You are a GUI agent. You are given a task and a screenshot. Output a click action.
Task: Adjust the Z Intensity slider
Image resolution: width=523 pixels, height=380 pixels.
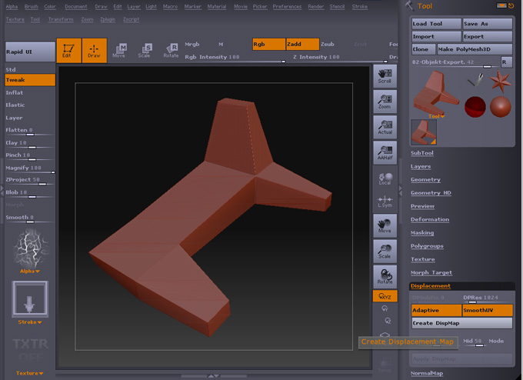point(317,58)
